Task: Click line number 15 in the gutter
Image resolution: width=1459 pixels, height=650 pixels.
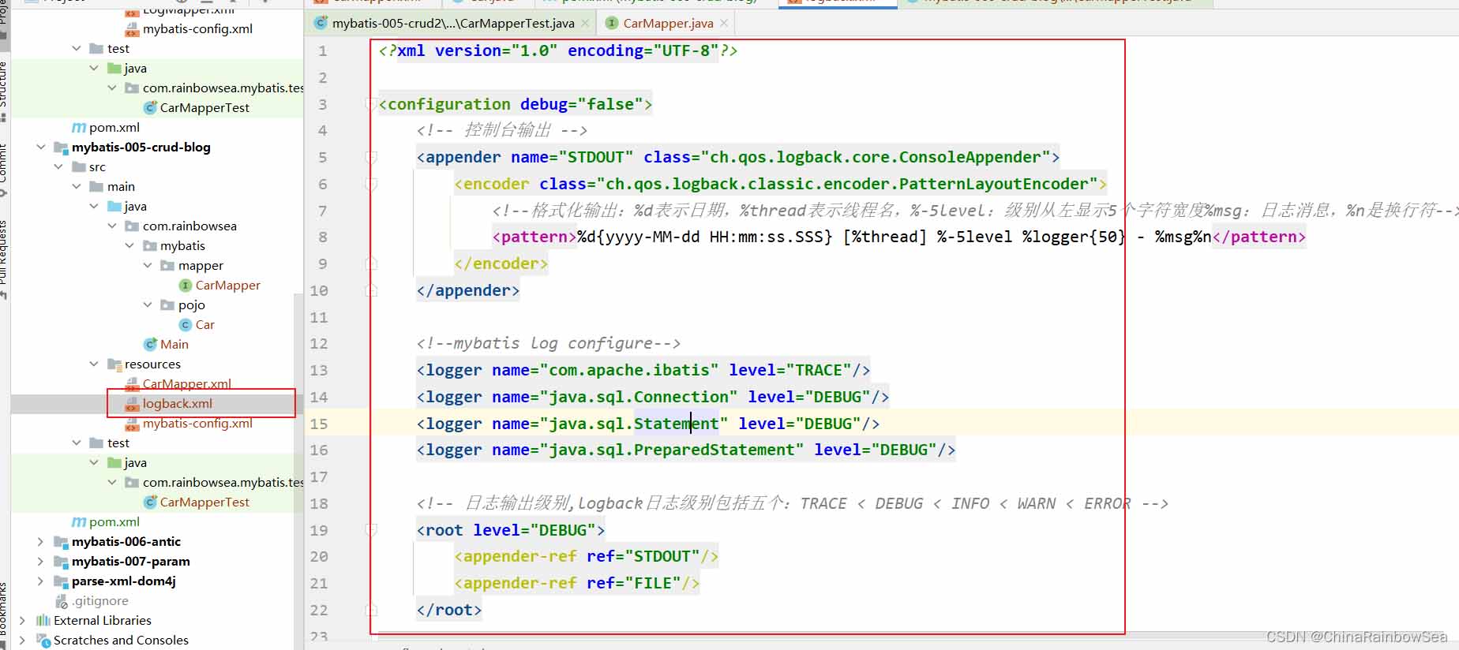Action: (x=319, y=424)
